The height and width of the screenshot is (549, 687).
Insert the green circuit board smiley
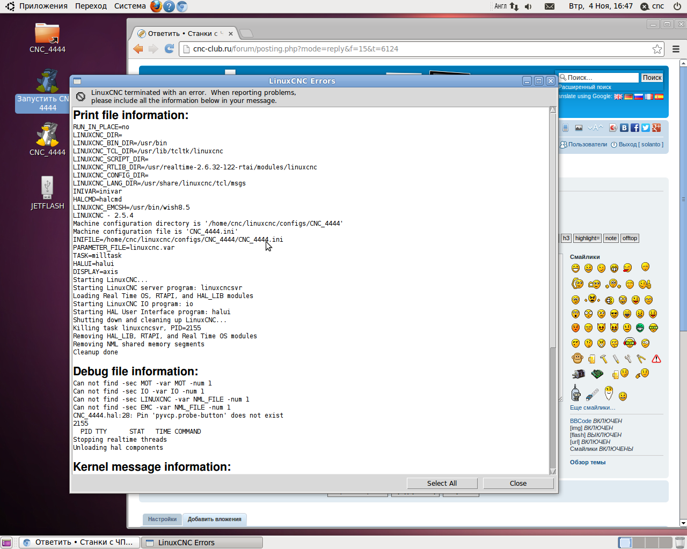pyautogui.click(x=597, y=374)
